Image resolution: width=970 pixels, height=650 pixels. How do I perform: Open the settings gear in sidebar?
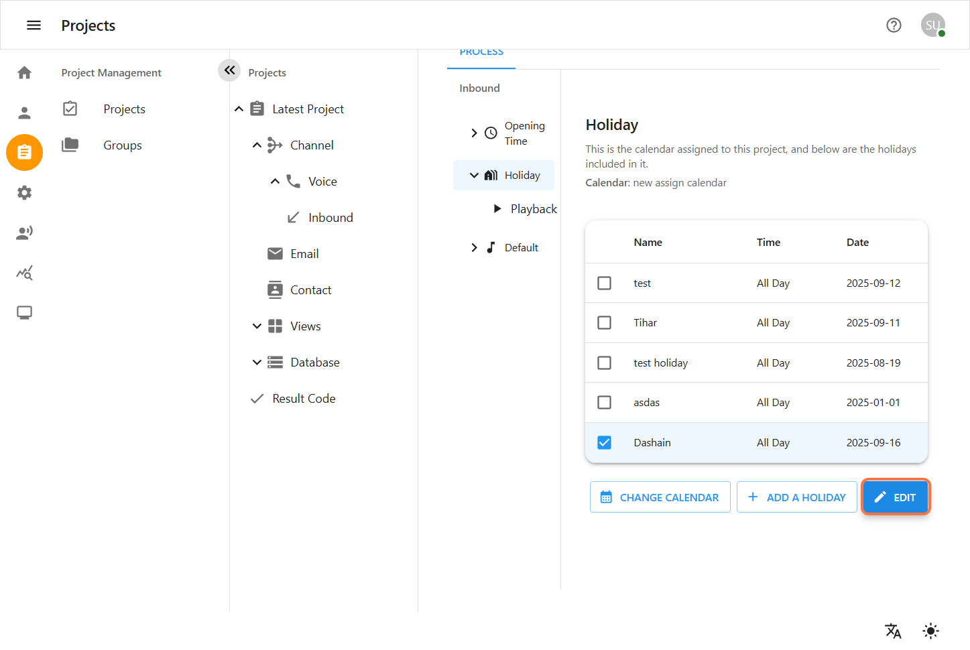pyautogui.click(x=24, y=193)
